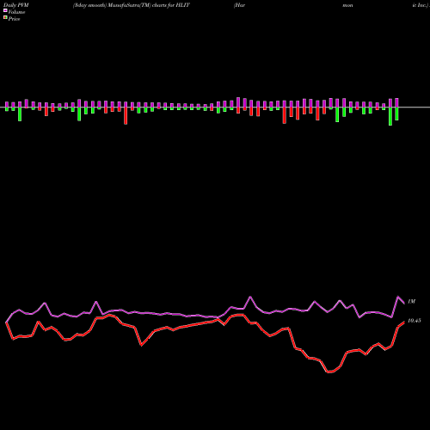The image size is (430, 430).
Task: Click the Volume legend color swatch
Action: tap(5, 10)
